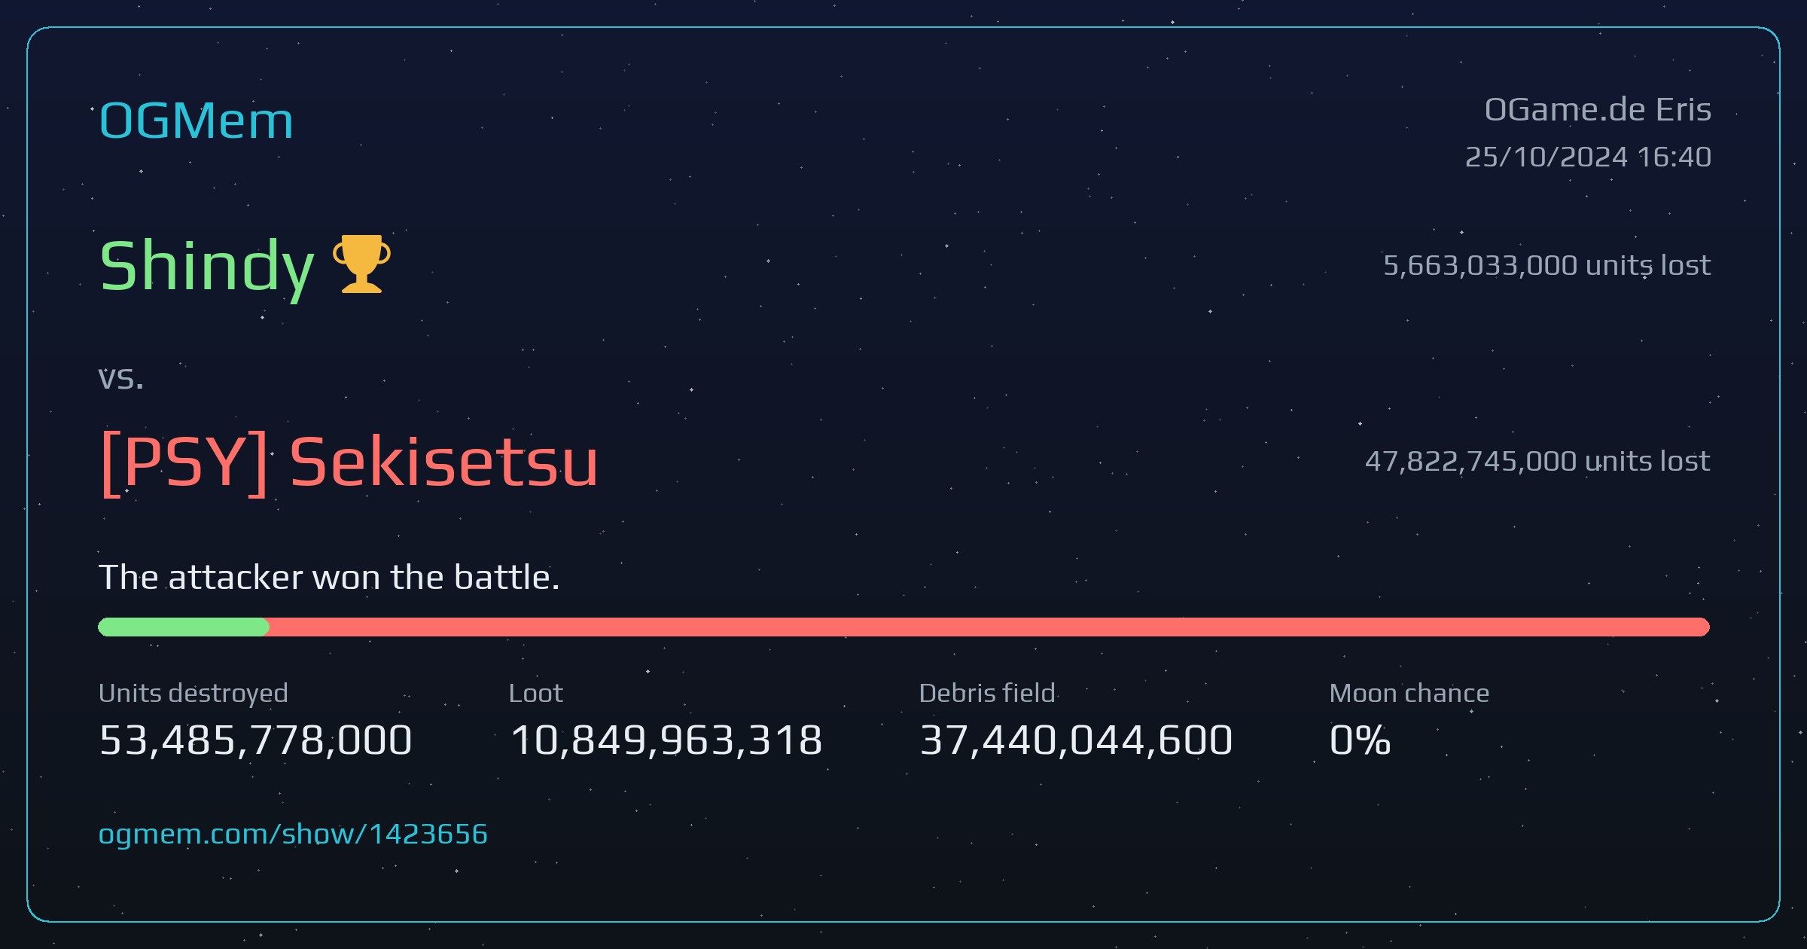
Task: Click the Units destroyed label
Action: pyautogui.click(x=193, y=694)
